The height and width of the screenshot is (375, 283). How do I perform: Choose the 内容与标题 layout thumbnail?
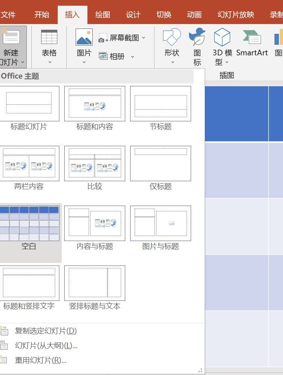[95, 224]
